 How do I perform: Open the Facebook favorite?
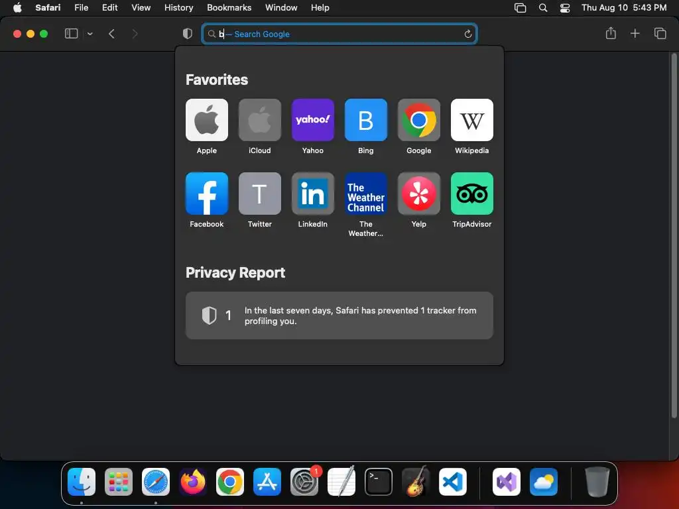pyautogui.click(x=207, y=194)
